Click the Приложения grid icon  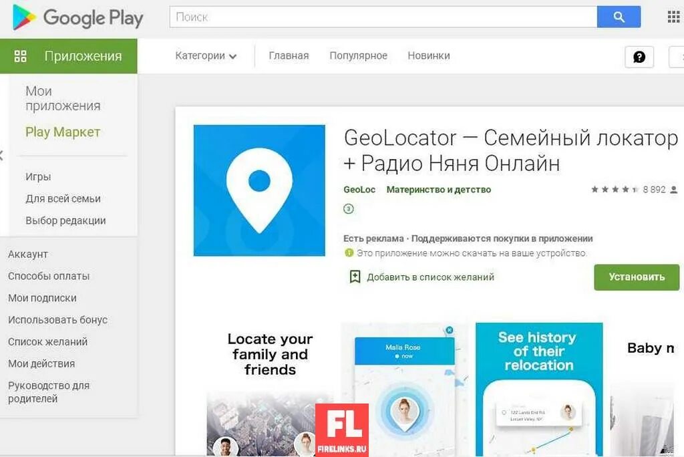(x=21, y=56)
